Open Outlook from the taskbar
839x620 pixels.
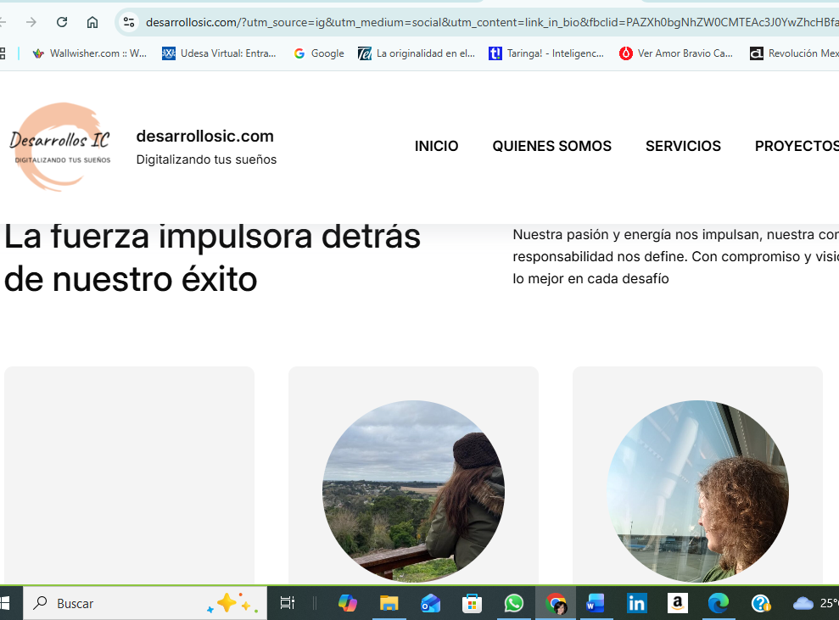point(430,603)
